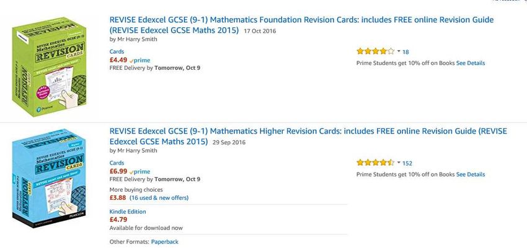Expand rating dropdown arrow beside 18 reviews
The height and width of the screenshot is (248, 527).
pyautogui.click(x=399, y=51)
